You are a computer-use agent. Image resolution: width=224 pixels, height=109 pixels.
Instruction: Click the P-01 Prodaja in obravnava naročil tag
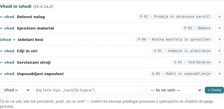pos(175,17)
